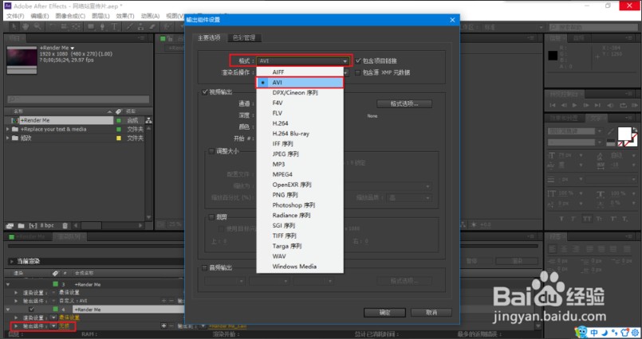
Task: Open the 格式 format dropdown
Action: click(x=304, y=60)
